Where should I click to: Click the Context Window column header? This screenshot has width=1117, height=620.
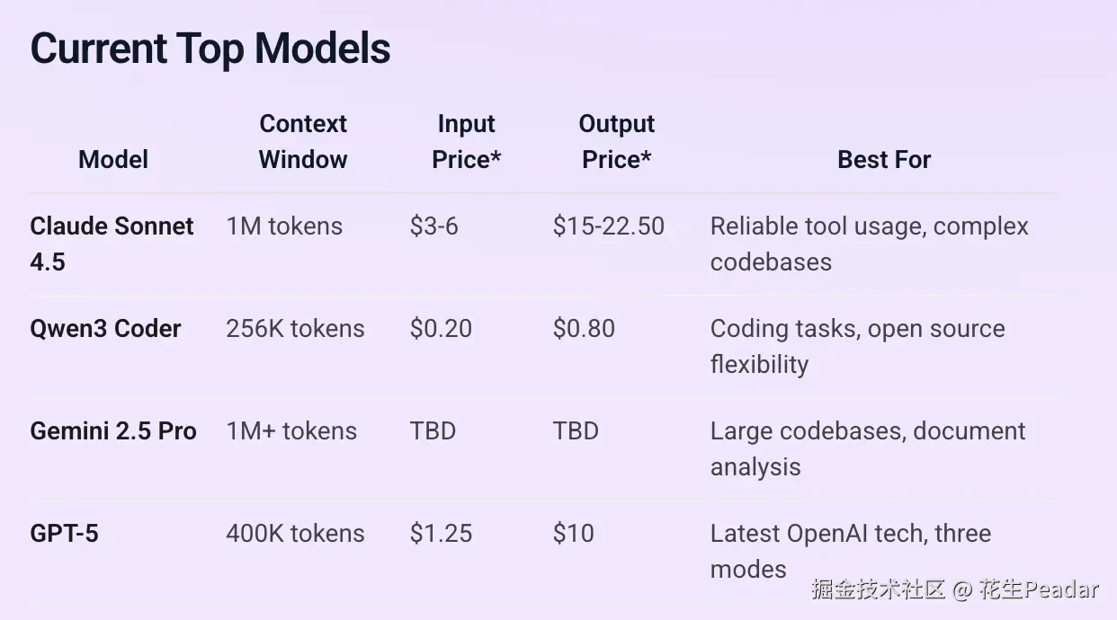click(303, 142)
